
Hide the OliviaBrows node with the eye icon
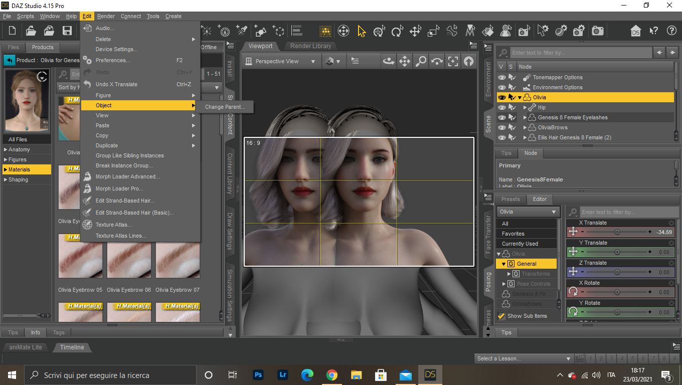[501, 127]
